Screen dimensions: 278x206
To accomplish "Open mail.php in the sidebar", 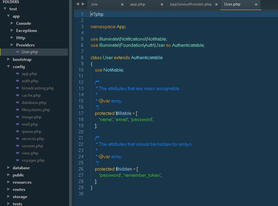I will point(30,124).
